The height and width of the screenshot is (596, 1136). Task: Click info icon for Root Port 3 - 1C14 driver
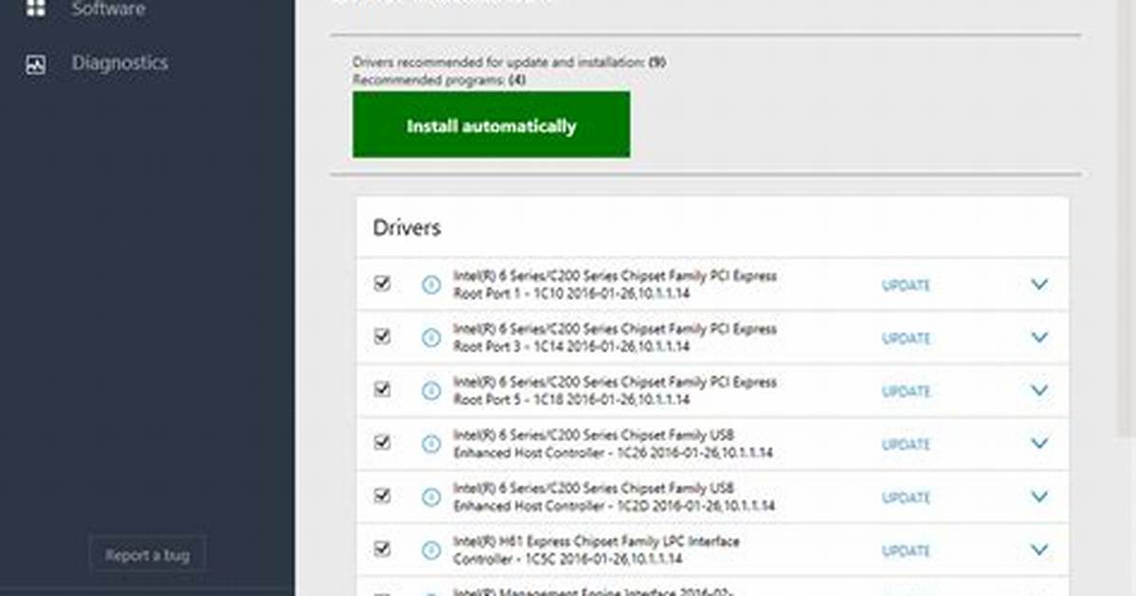(x=431, y=338)
